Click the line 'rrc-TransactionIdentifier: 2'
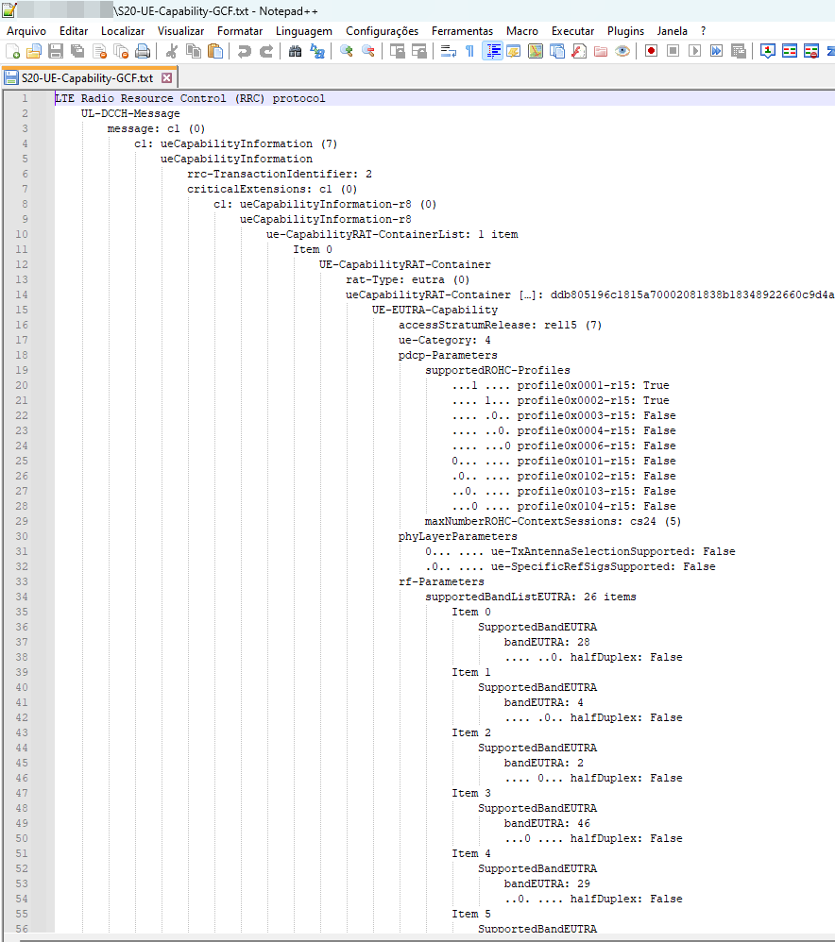Image resolution: width=835 pixels, height=942 pixels. [x=280, y=175]
